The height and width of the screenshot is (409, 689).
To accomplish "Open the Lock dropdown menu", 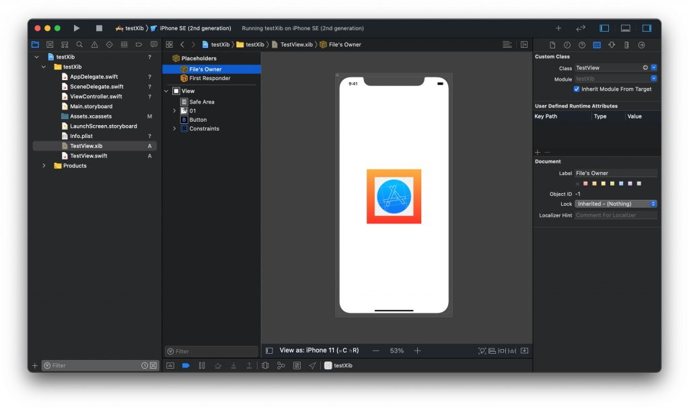I will [x=616, y=204].
